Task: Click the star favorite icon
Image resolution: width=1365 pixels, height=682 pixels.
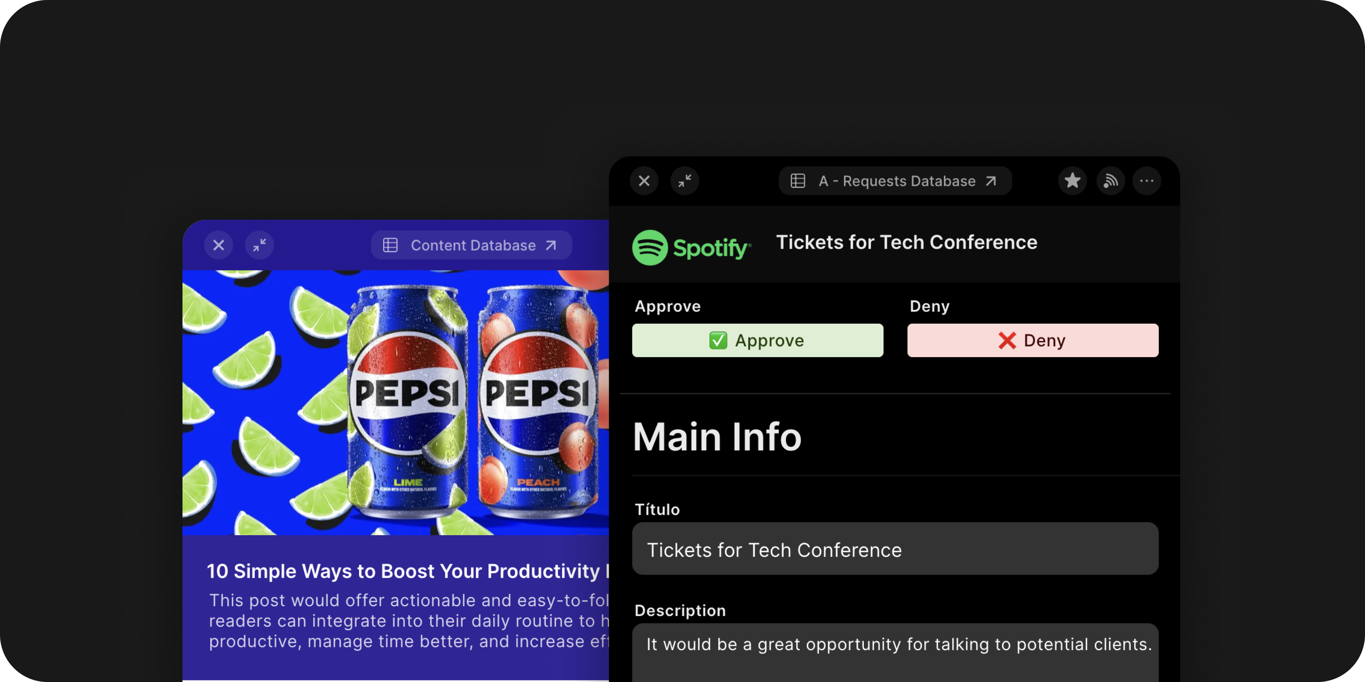Action: click(1072, 181)
